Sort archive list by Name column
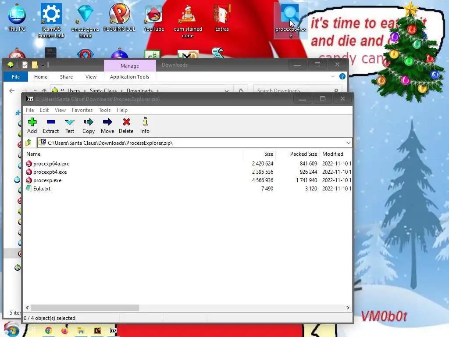This screenshot has height=337, width=449. 134,154
